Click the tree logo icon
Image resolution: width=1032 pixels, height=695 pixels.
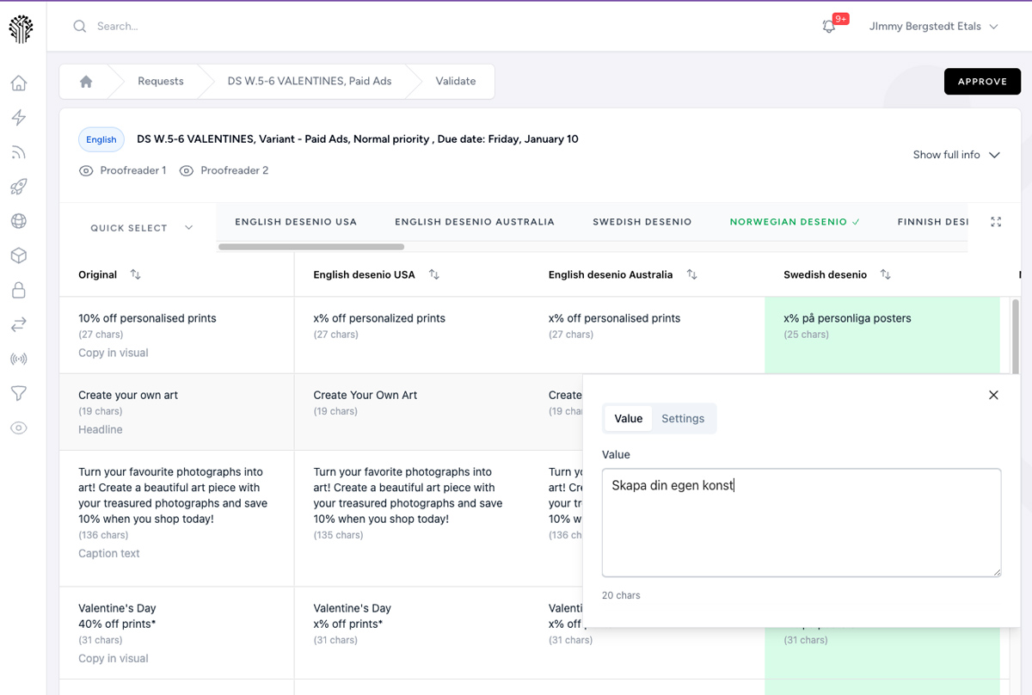[21, 28]
